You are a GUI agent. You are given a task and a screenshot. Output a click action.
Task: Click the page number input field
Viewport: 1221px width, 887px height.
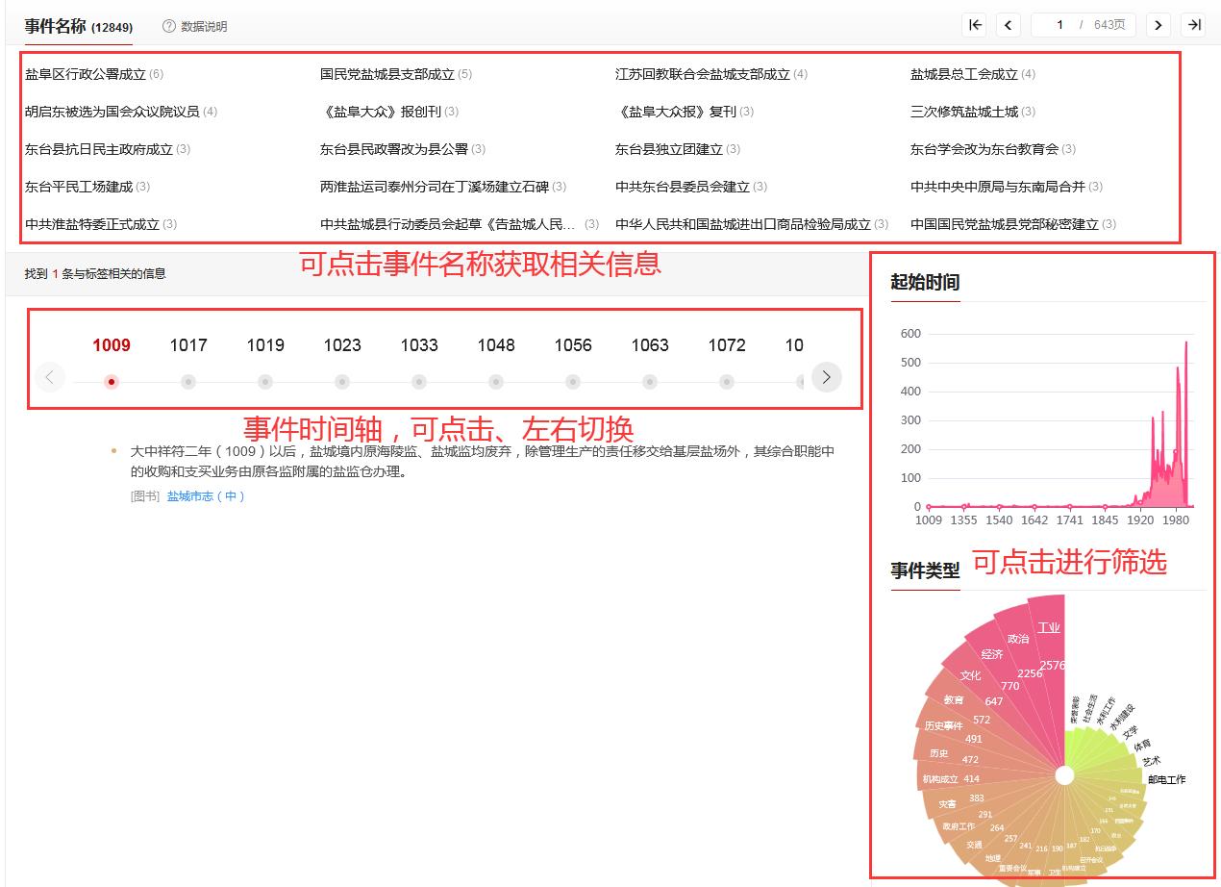pos(1059,25)
